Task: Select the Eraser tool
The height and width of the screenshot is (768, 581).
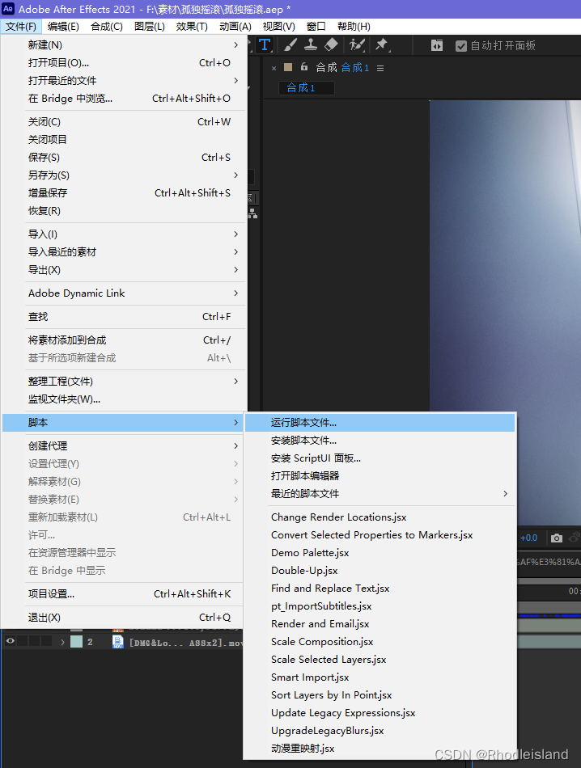Action: tap(331, 45)
